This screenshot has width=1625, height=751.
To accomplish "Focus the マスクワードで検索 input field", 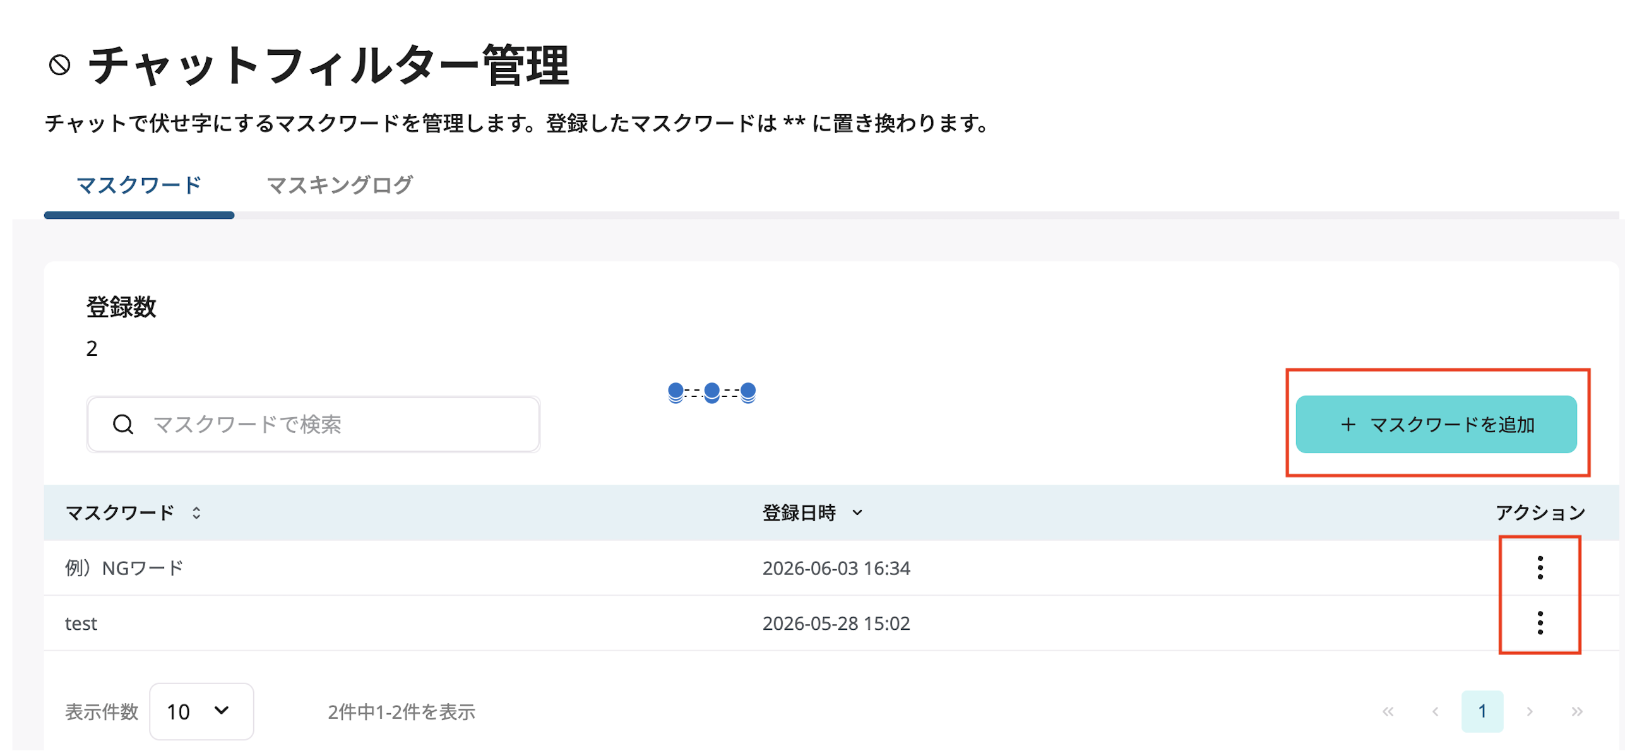I will (313, 424).
